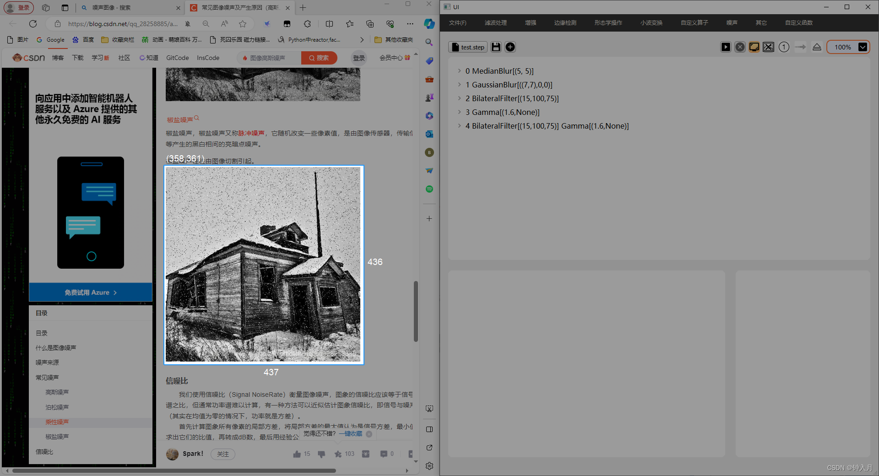Screen dimensions: 879x476
Task: Click the red 搜索 search button
Action: (x=319, y=58)
